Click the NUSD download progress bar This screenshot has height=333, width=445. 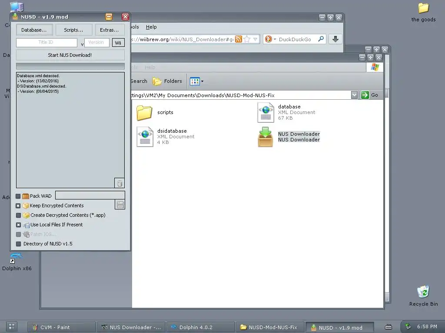(x=70, y=66)
